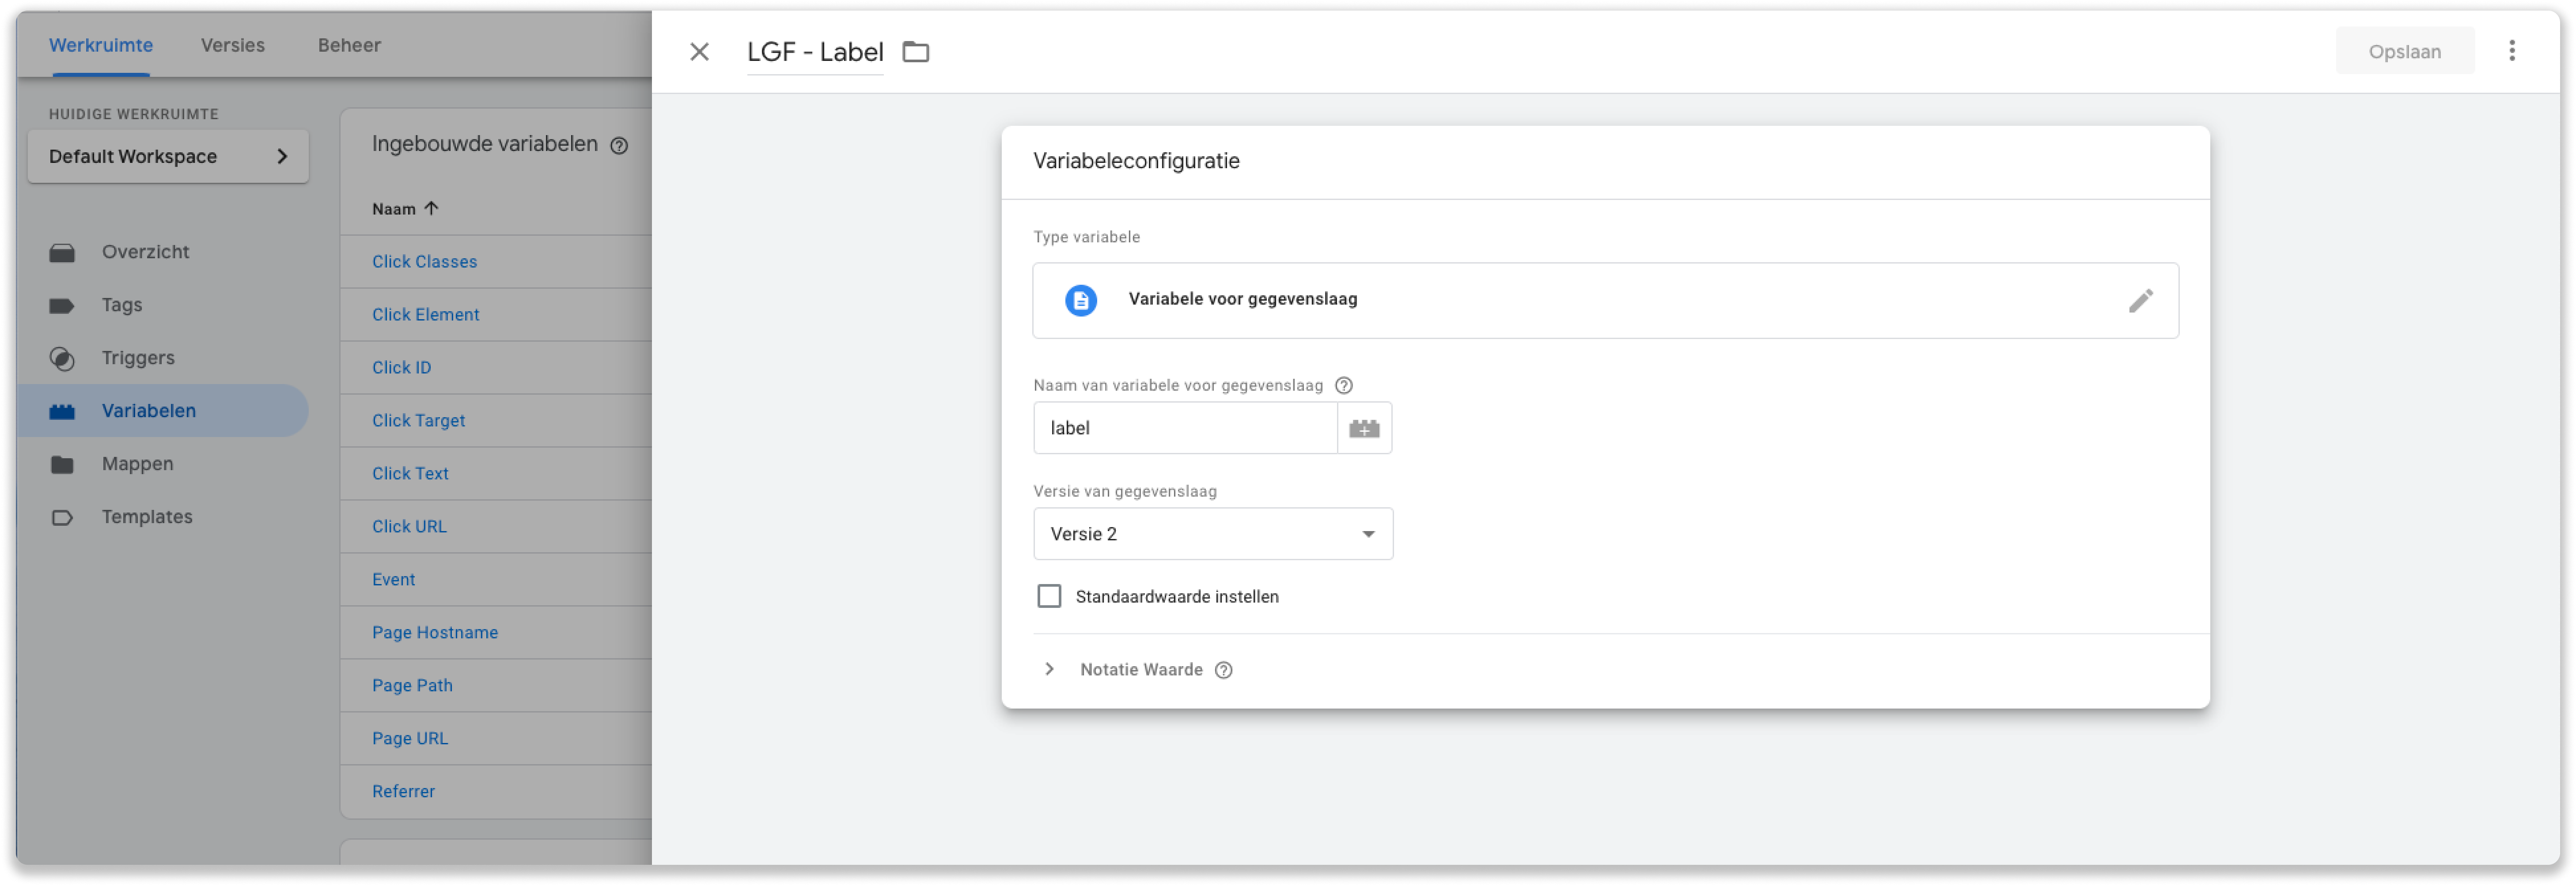Screen dimensions: 2576x886
Task: Open the Page Hostname variable
Action: tap(434, 633)
